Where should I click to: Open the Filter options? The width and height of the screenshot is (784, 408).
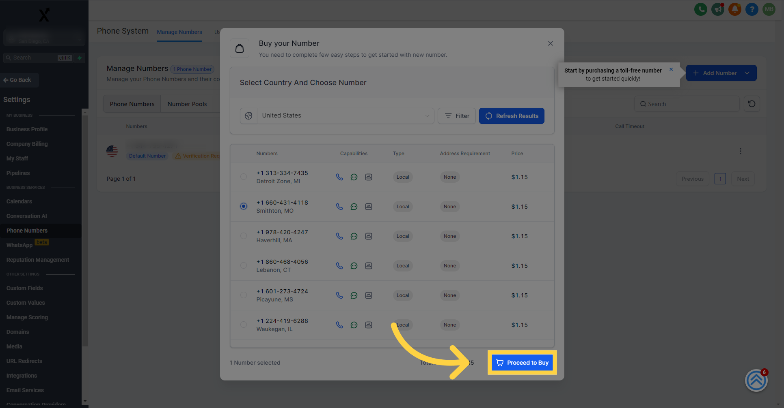point(456,116)
